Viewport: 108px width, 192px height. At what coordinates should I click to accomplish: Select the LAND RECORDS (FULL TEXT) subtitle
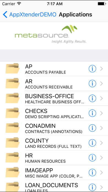pyautogui.click(x=53, y=146)
